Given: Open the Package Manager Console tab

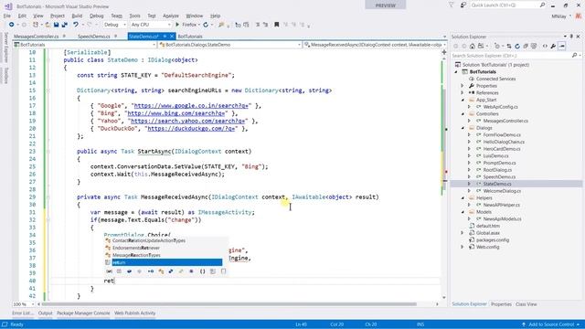Looking at the screenshot, I should 83,313.
